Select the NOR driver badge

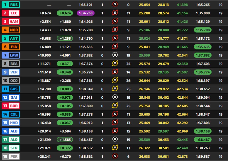(11, 30)
